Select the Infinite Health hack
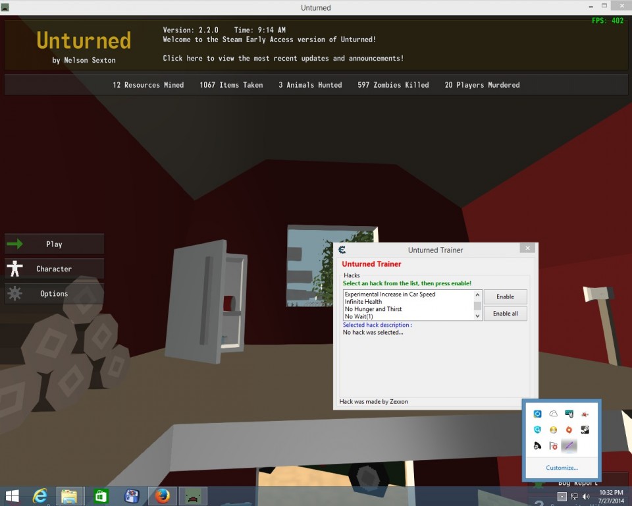This screenshot has width=632, height=506. coord(363,301)
